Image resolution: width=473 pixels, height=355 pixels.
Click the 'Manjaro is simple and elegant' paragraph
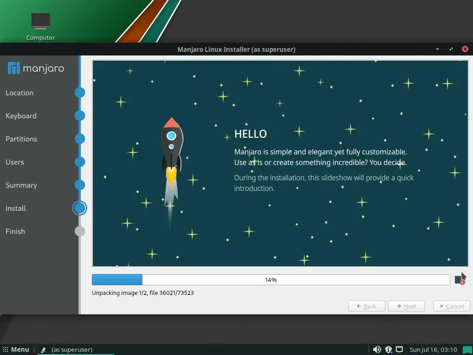tap(321, 157)
